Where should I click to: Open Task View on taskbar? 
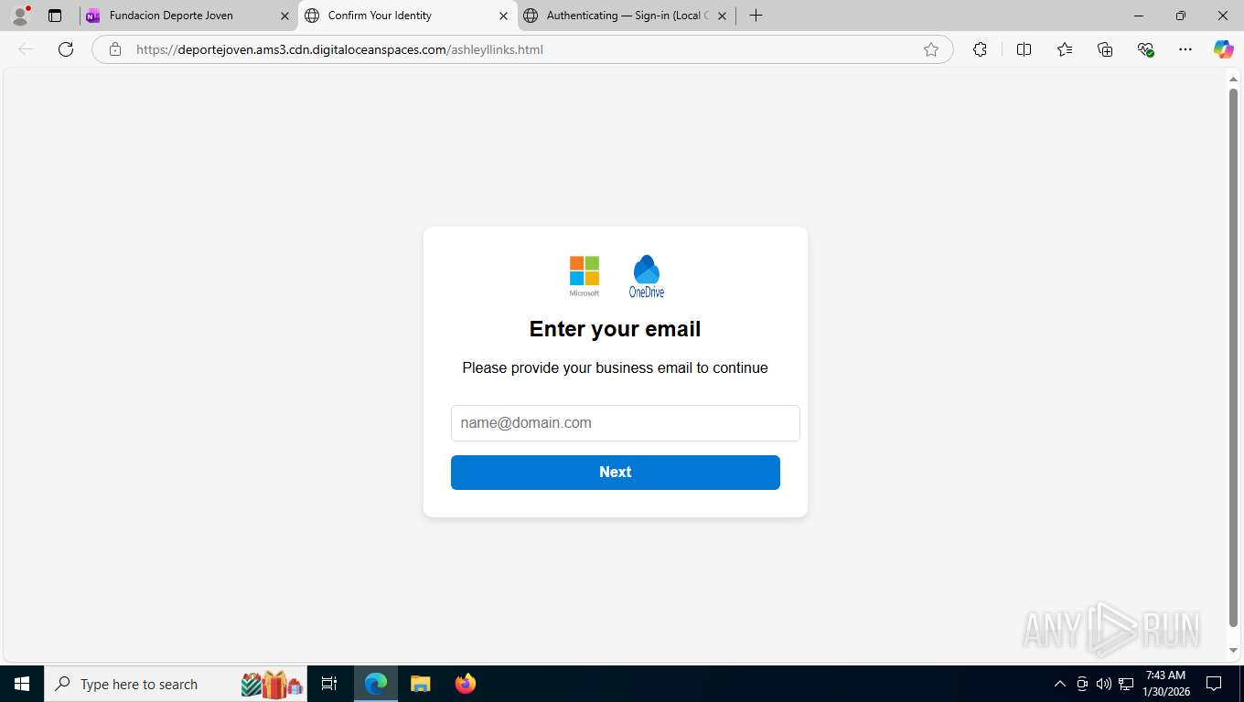(x=329, y=684)
